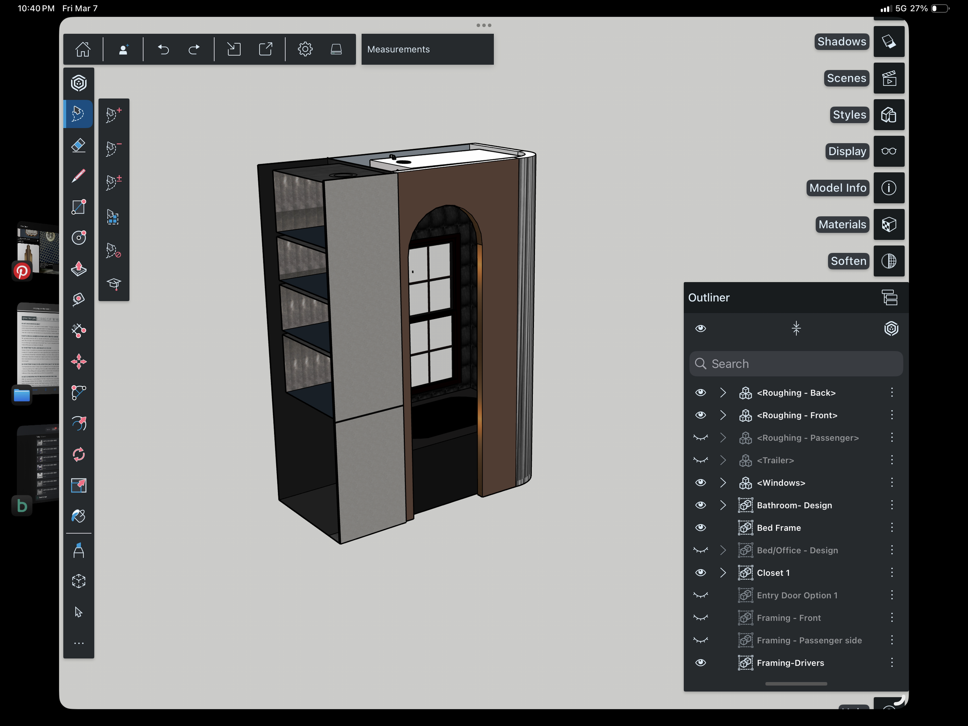
Task: Redo the last undone action
Action: tap(194, 49)
